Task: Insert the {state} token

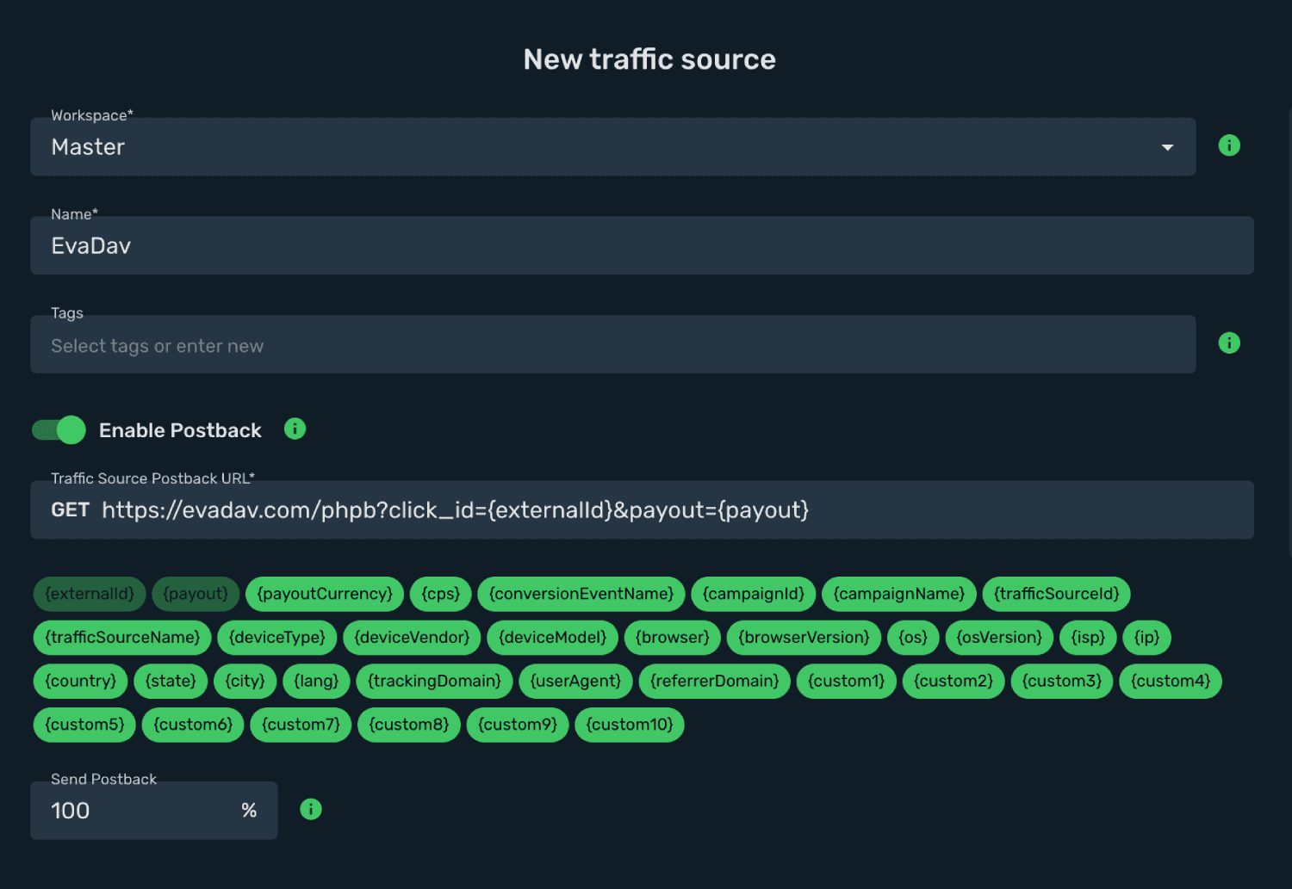Action: [171, 682]
